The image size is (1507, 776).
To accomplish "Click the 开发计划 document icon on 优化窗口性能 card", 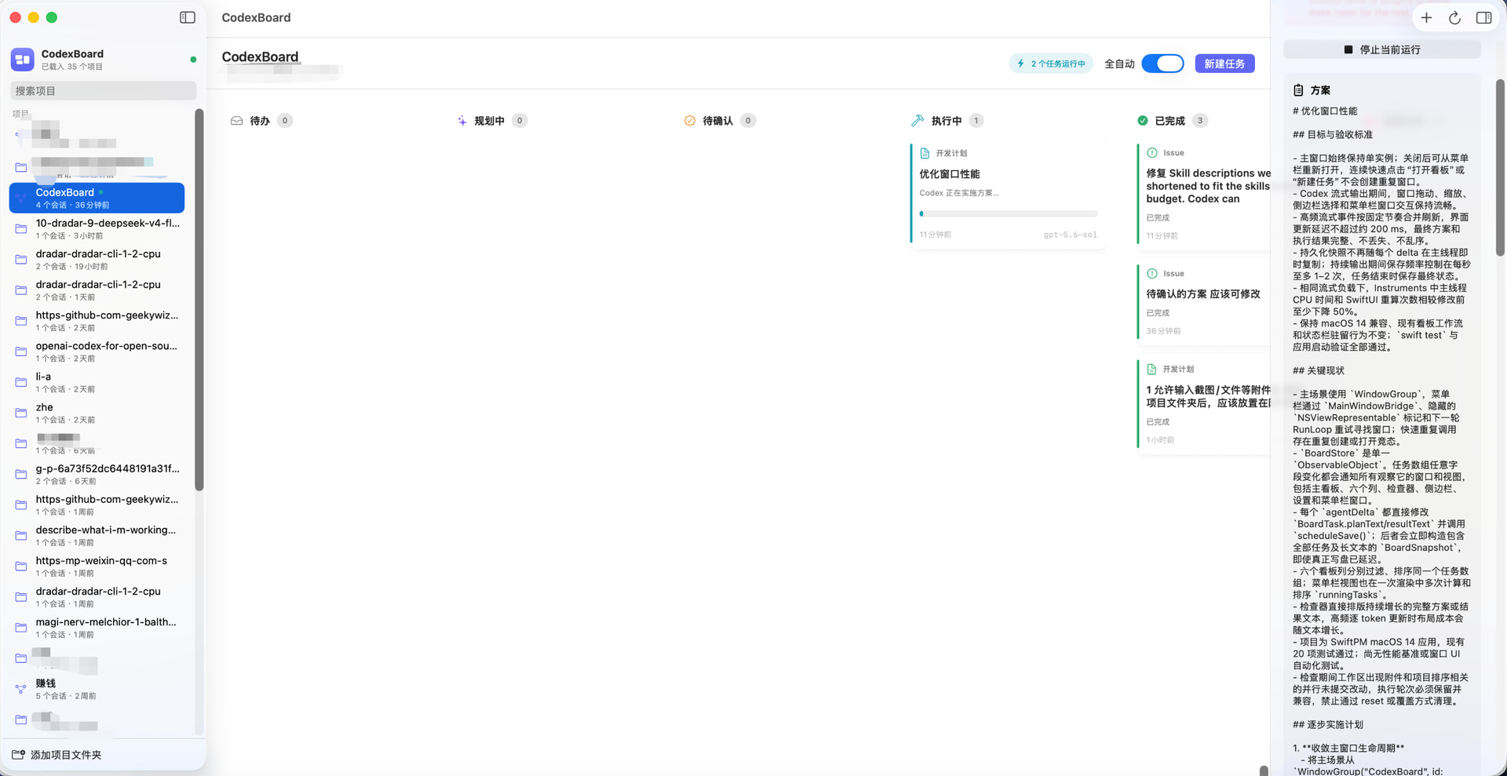I will 925,153.
